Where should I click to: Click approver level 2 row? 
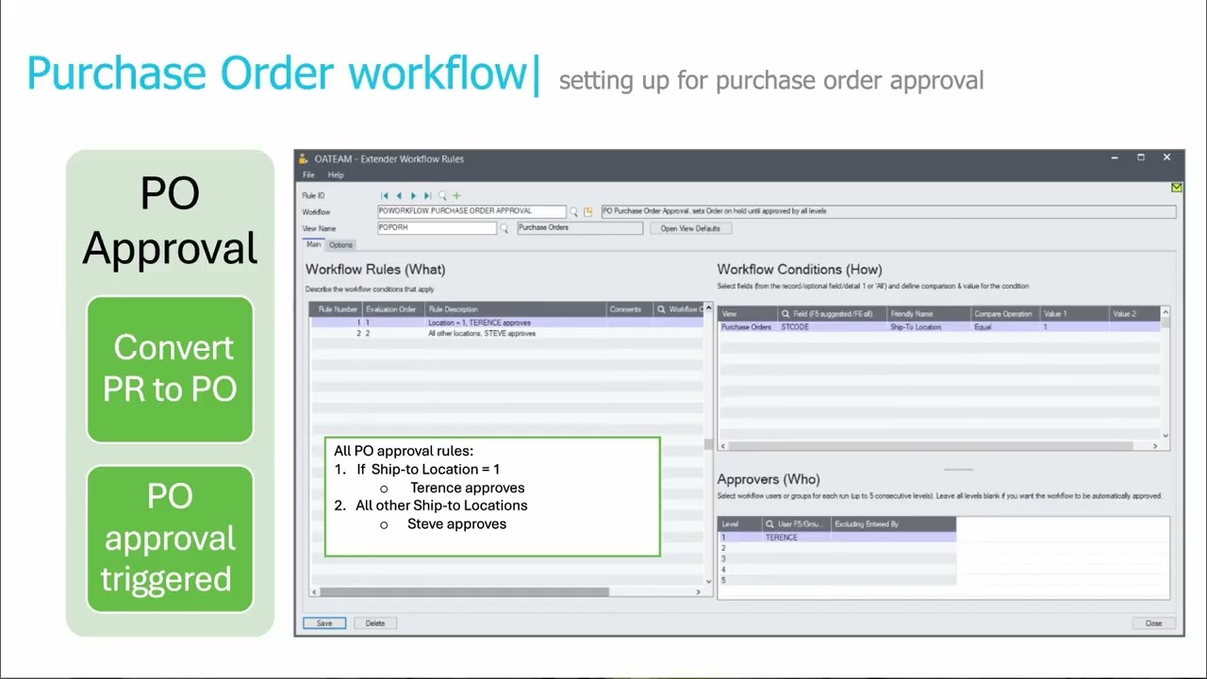click(837, 548)
